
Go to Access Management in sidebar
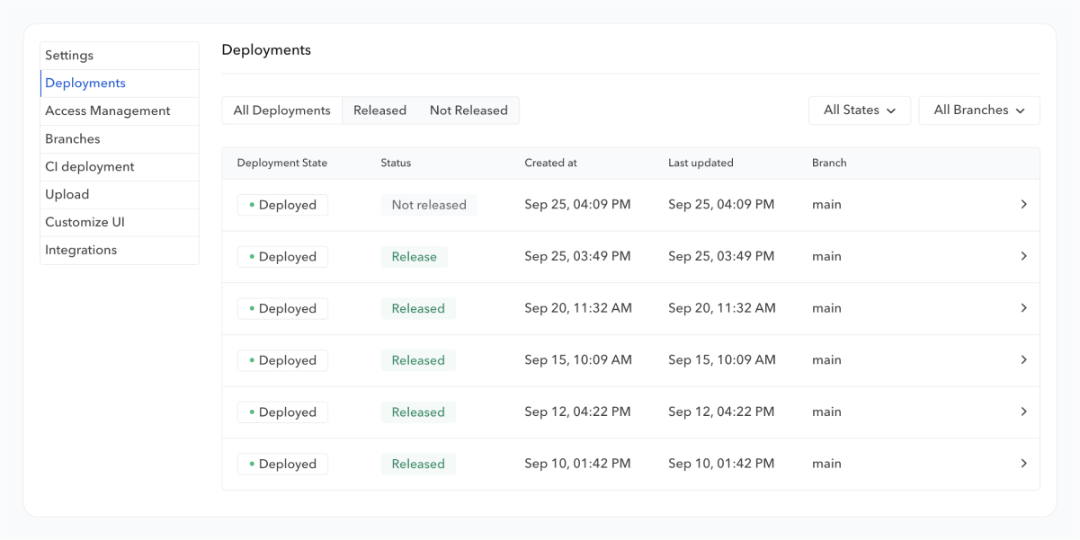[107, 111]
